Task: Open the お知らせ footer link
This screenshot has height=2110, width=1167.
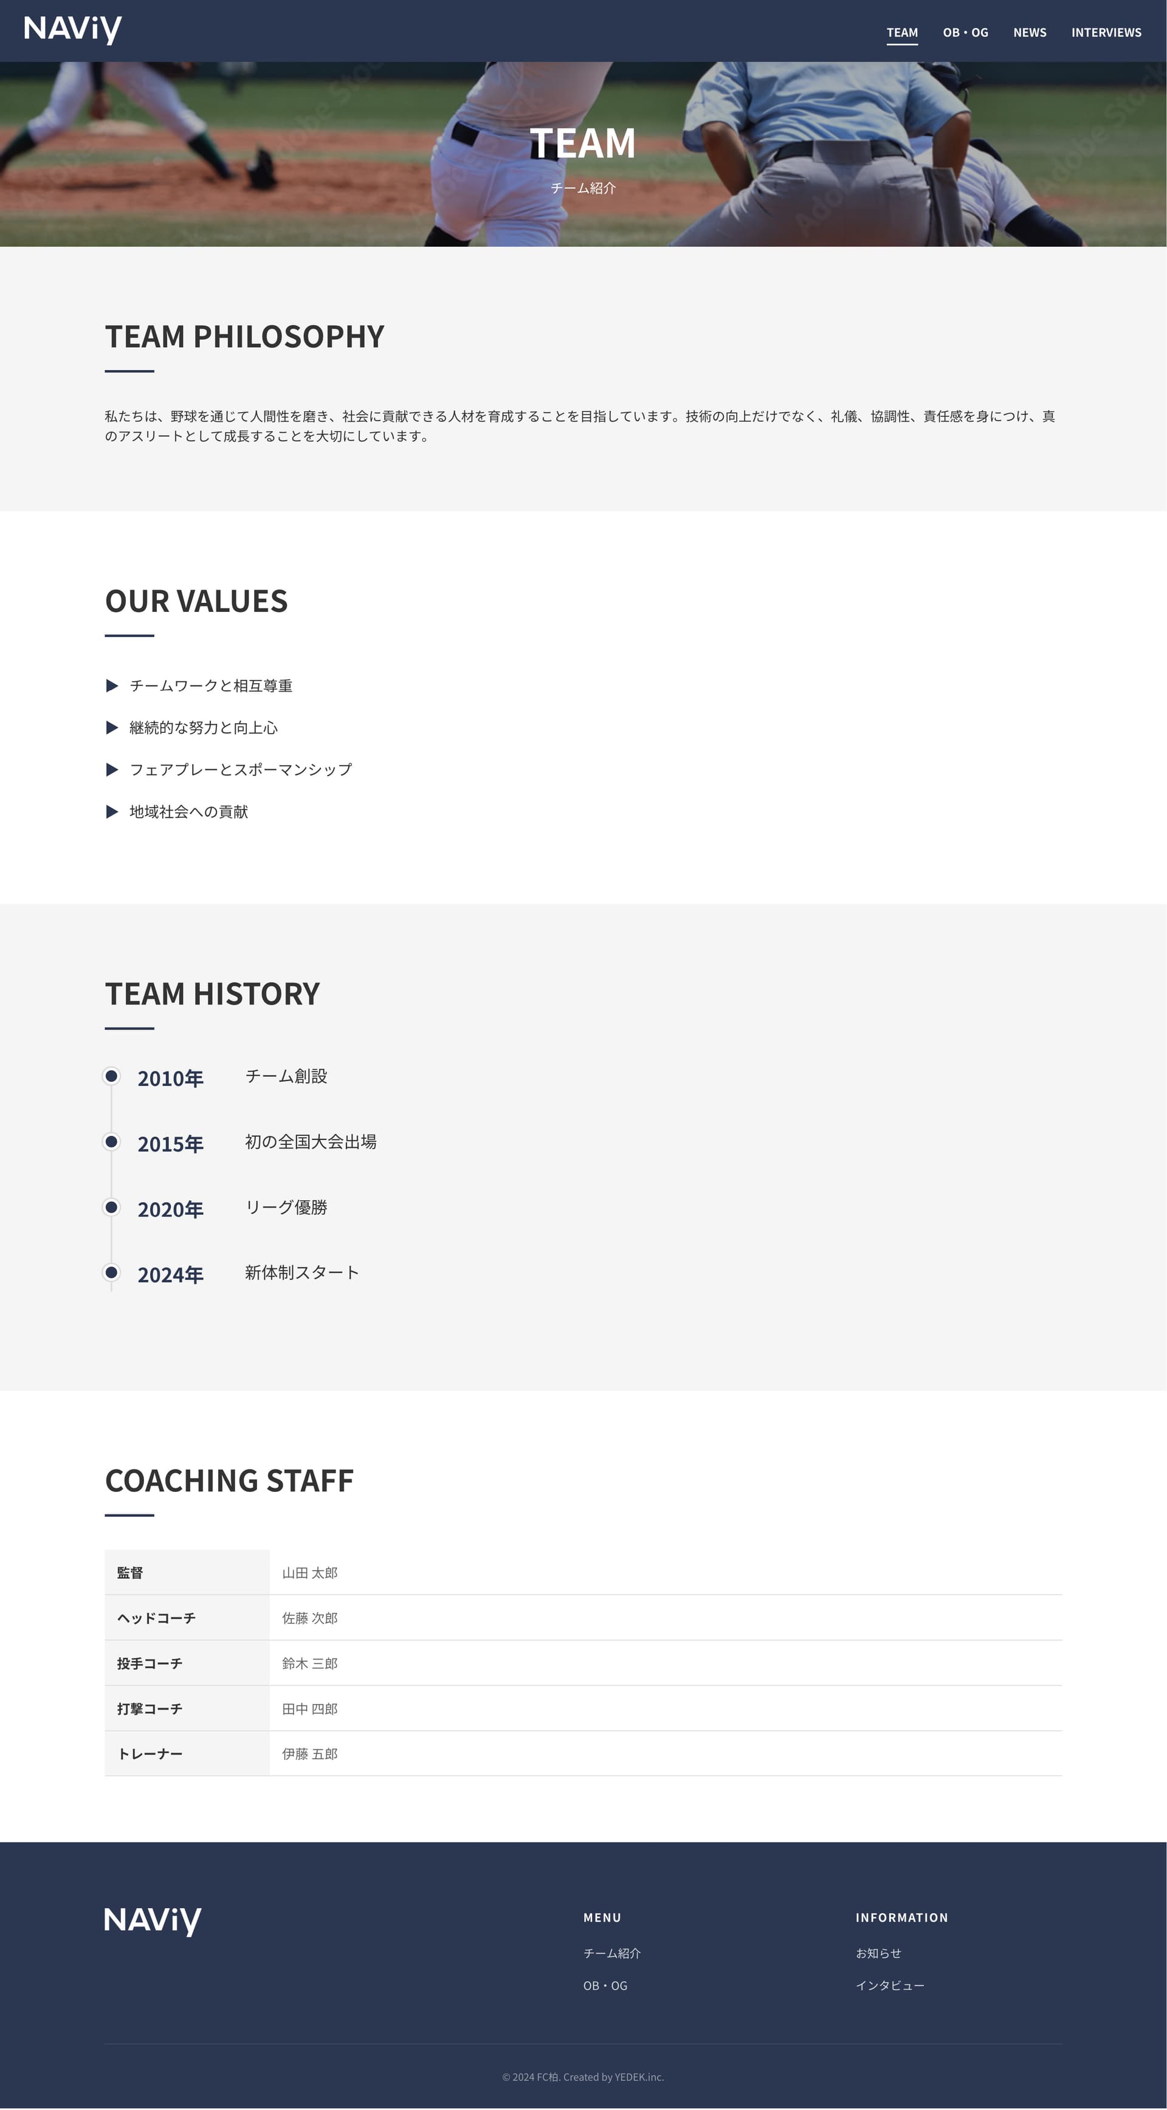Action: [878, 1953]
